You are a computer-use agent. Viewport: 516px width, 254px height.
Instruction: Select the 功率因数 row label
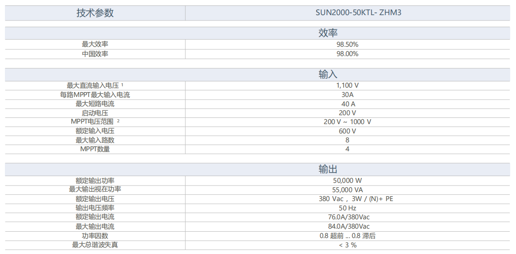point(95,236)
